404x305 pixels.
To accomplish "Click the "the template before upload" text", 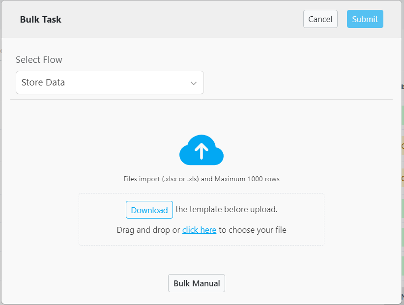I will (x=227, y=209).
